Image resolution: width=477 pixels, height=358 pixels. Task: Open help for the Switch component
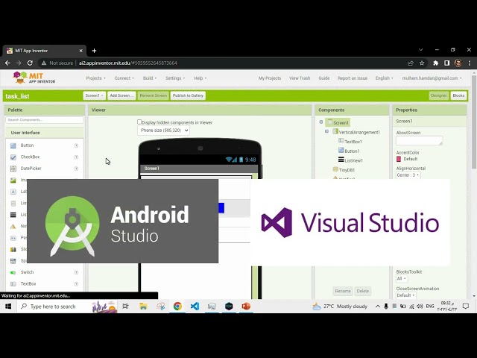point(76,272)
